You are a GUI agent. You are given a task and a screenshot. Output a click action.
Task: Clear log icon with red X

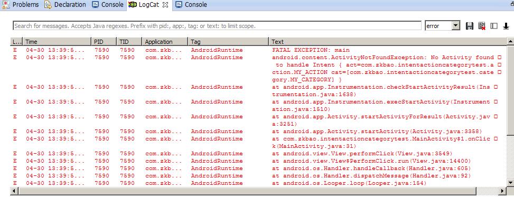[x=482, y=26]
